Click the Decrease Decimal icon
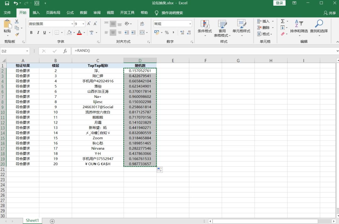 [x=189, y=32]
